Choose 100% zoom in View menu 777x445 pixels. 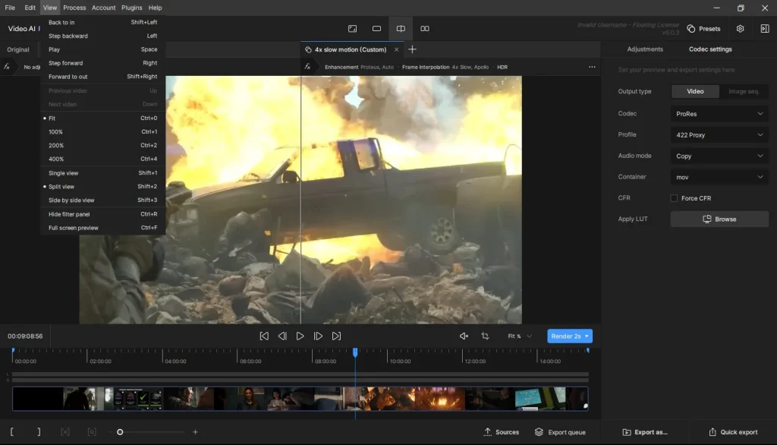(102, 132)
